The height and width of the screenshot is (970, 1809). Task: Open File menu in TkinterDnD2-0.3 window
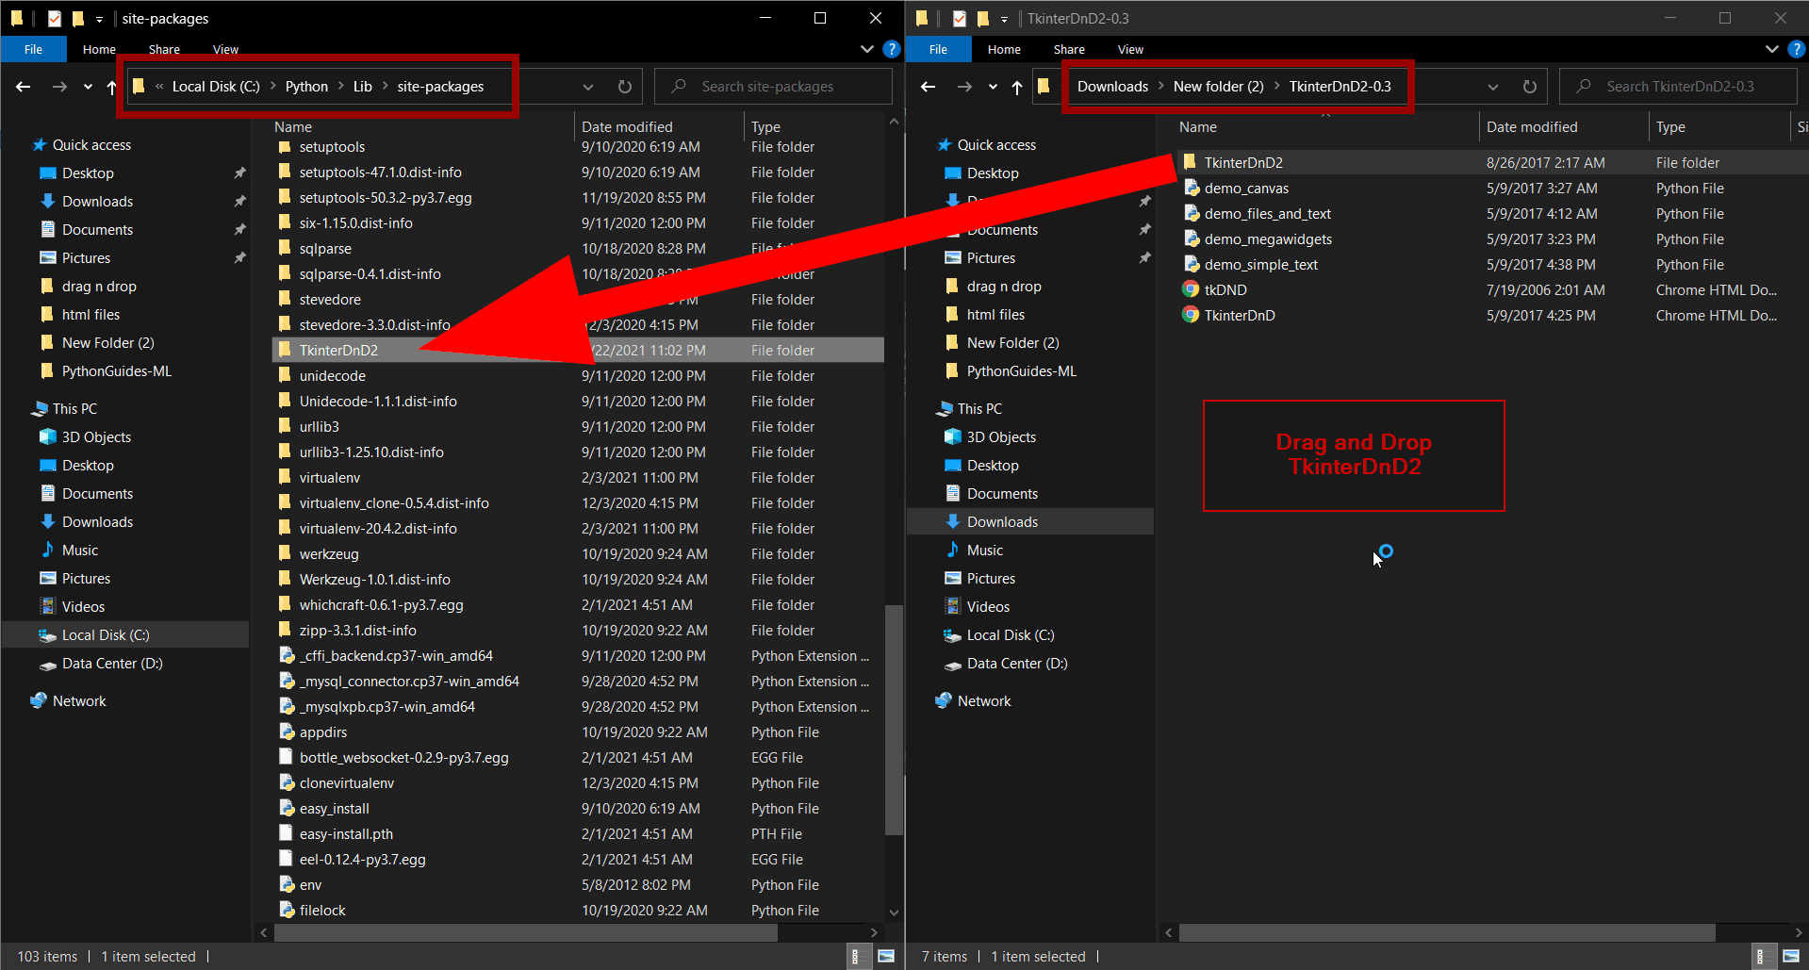(x=939, y=49)
